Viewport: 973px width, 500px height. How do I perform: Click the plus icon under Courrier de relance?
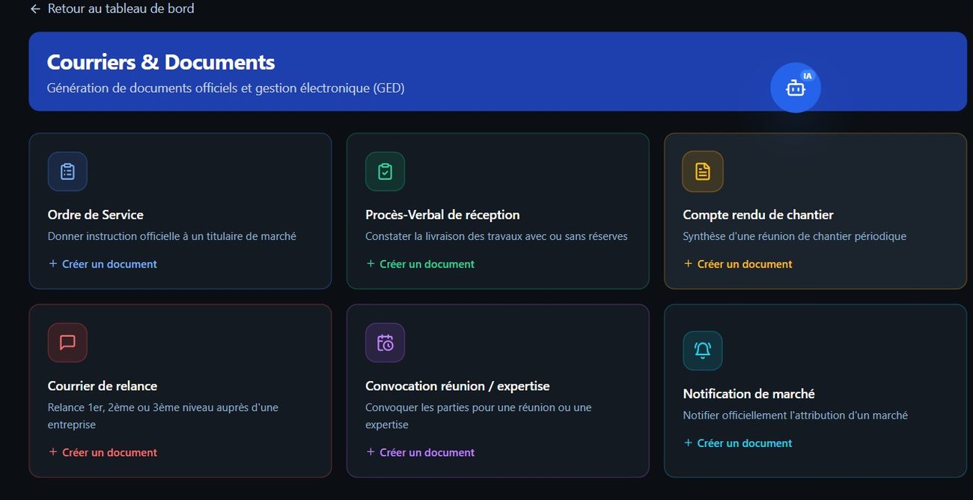(53, 452)
